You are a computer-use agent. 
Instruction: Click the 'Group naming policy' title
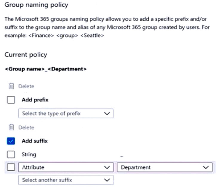pos(36,5)
